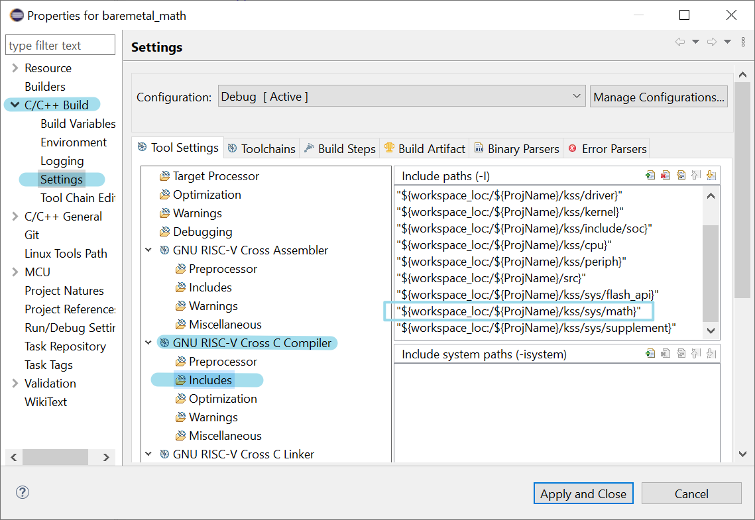Image resolution: width=755 pixels, height=520 pixels.
Task: Switch to the Build Artifact tab
Action: coord(425,148)
